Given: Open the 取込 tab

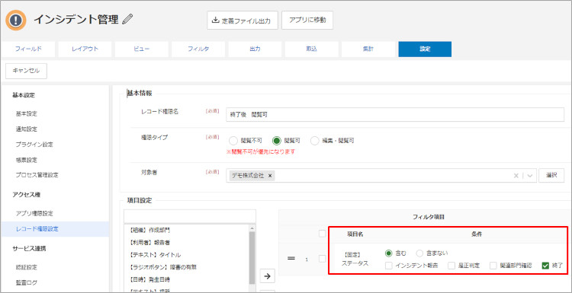Looking at the screenshot, I should click(311, 49).
